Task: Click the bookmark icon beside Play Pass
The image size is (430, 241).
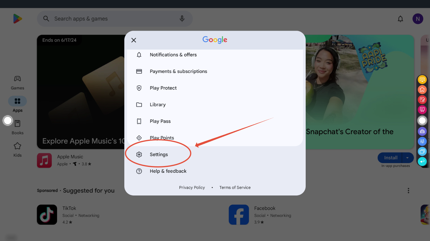Action: coord(139,121)
